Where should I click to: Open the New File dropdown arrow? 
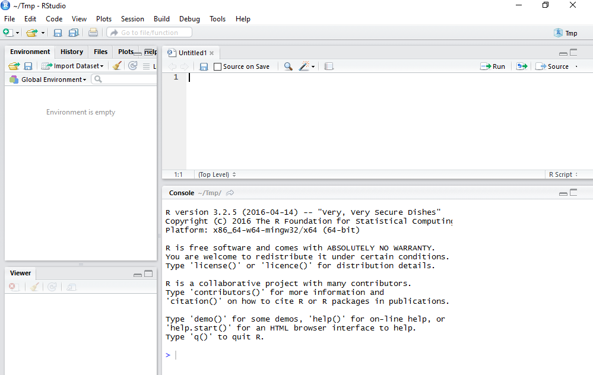(17, 33)
